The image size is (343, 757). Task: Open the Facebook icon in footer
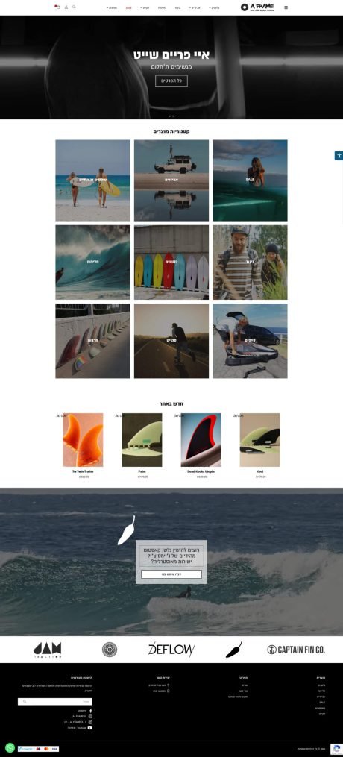(x=90, y=711)
